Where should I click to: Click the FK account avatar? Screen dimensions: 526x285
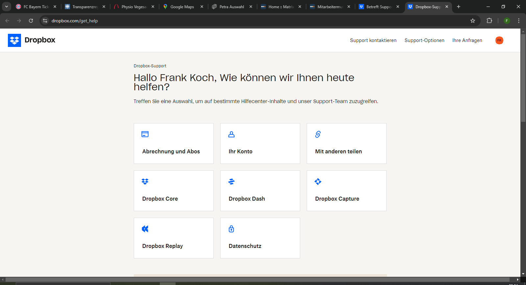[x=499, y=40]
